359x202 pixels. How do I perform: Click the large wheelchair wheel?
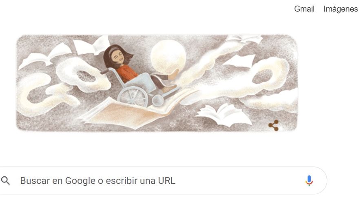coord(133,97)
